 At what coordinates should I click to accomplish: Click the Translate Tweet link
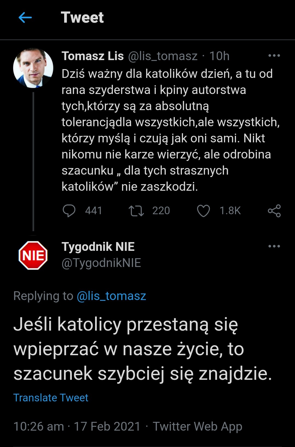click(x=51, y=398)
